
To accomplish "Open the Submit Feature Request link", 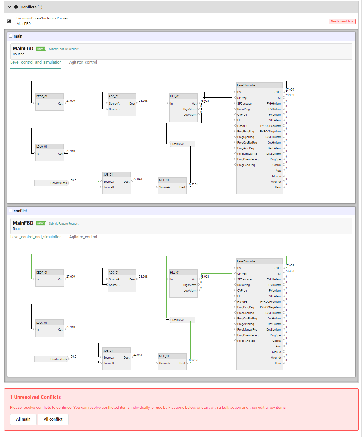I will click(64, 49).
